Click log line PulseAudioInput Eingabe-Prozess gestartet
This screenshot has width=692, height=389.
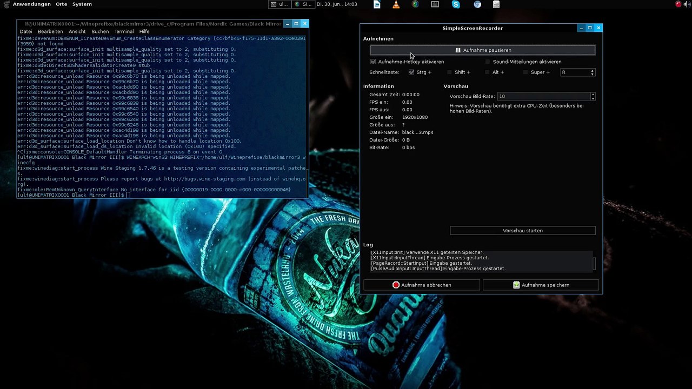click(438, 269)
